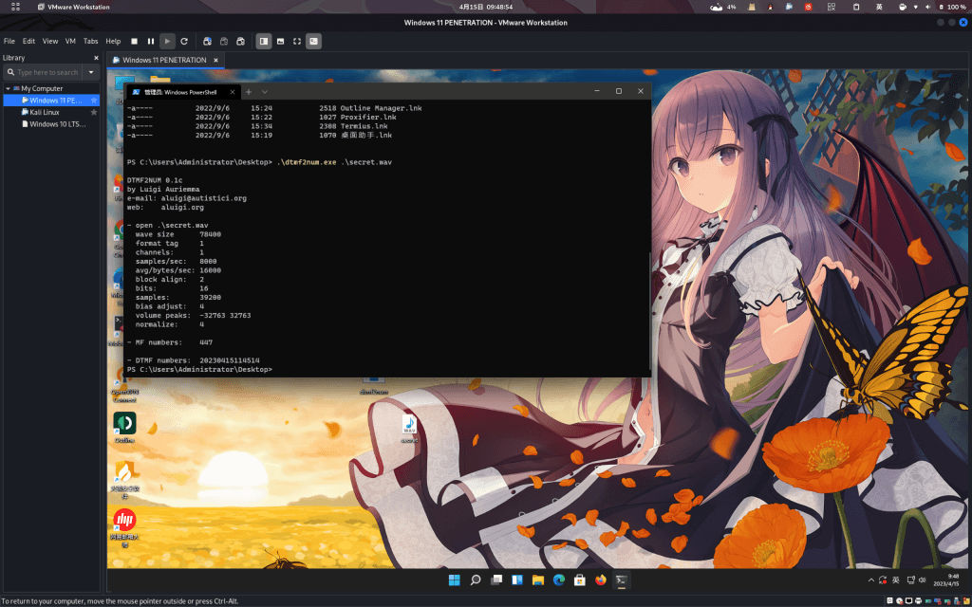Click the guest volume speaker icon
972x607 pixels.
[923, 580]
